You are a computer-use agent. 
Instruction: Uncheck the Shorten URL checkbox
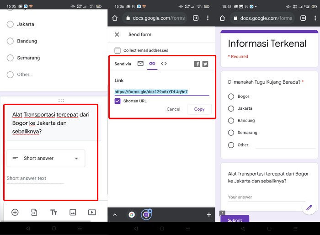[117, 101]
